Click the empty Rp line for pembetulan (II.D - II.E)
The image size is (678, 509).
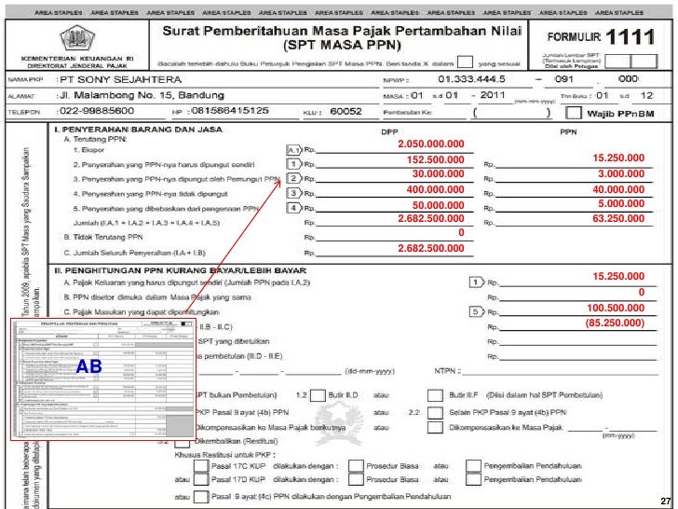[x=578, y=356]
